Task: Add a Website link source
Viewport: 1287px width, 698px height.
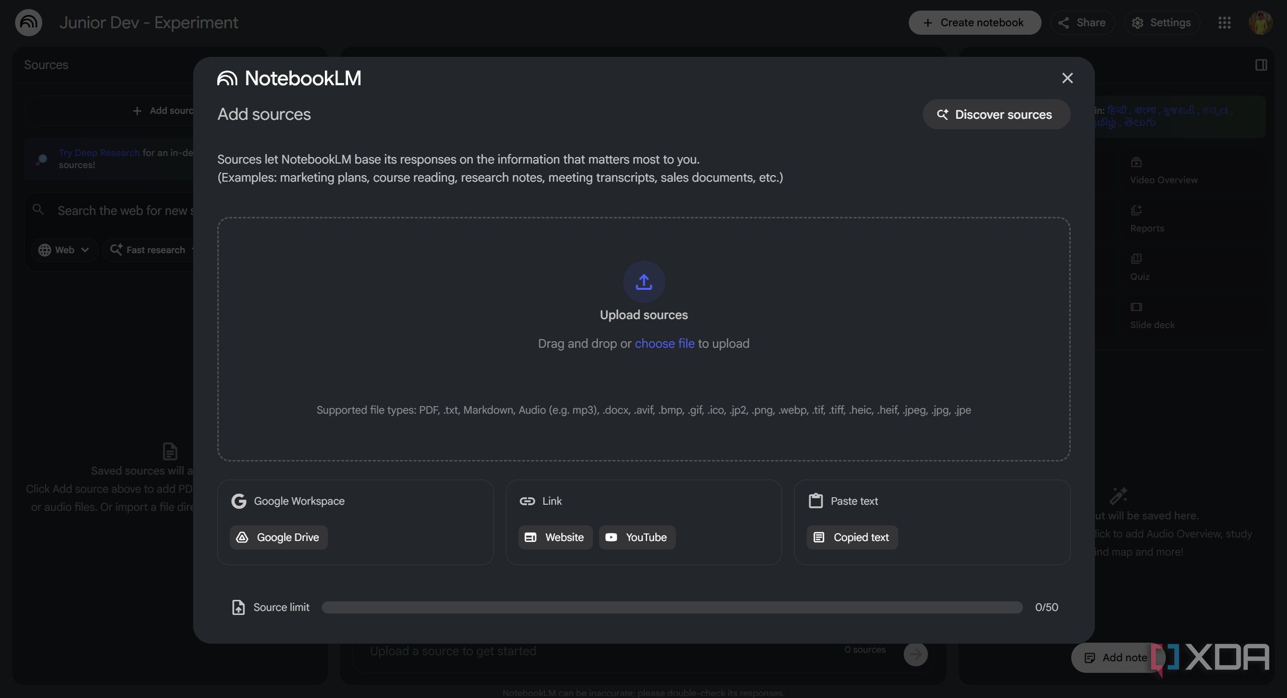Action: (555, 537)
